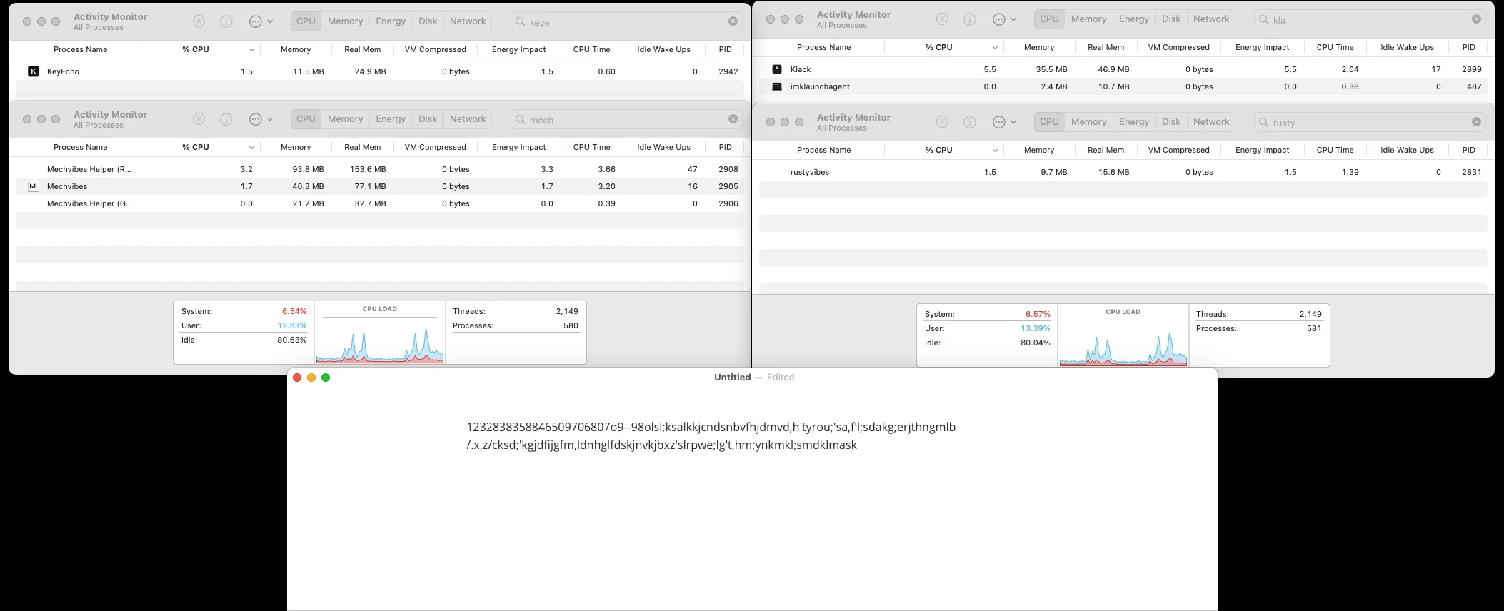Click the Klack app icon in process list
1504x611 pixels.
[x=777, y=69]
